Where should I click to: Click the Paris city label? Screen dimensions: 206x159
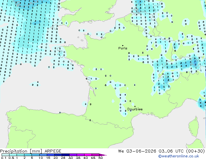(123, 48)
